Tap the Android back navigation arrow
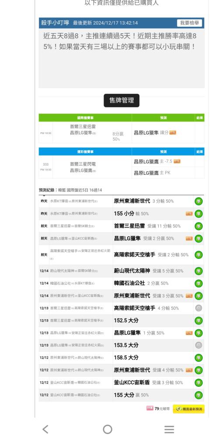 click(x=45, y=429)
